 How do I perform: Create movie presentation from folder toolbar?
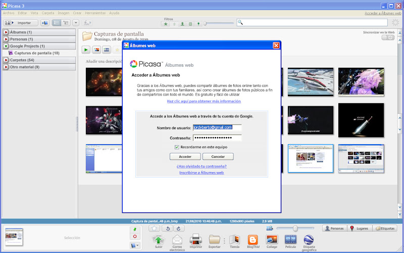pyautogui.click(x=107, y=50)
